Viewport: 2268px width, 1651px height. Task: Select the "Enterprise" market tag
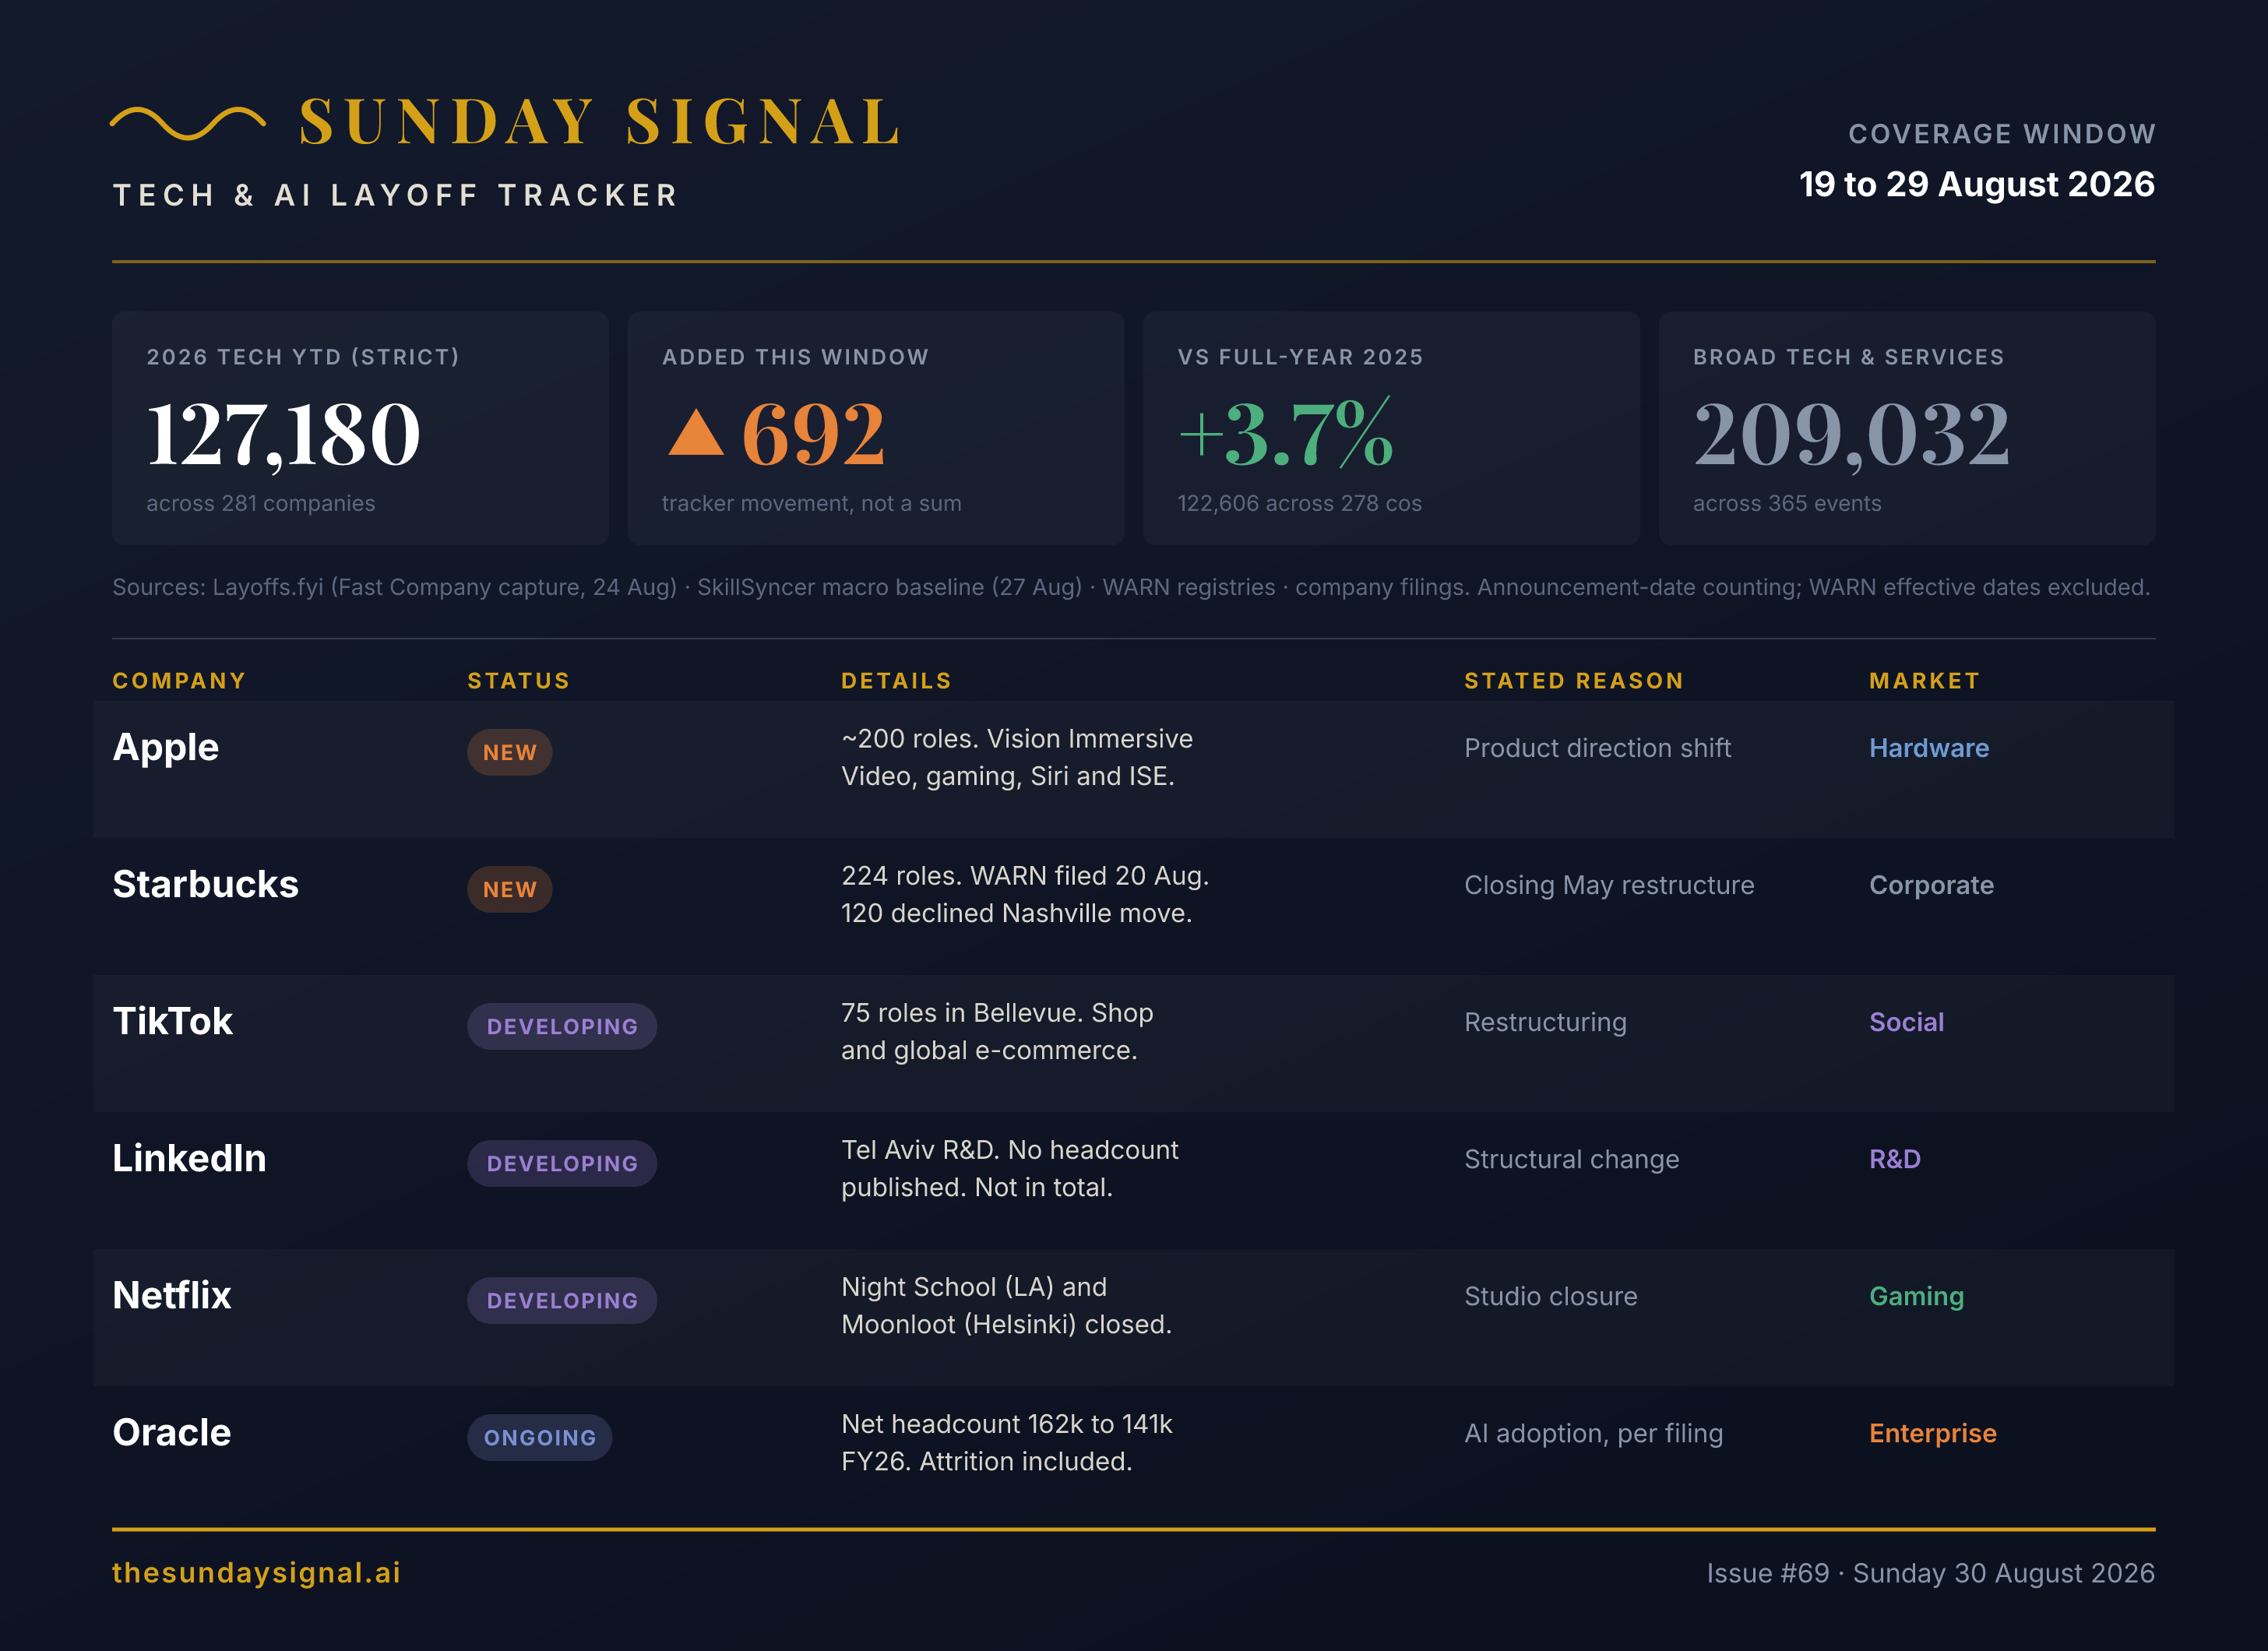(x=1932, y=1433)
